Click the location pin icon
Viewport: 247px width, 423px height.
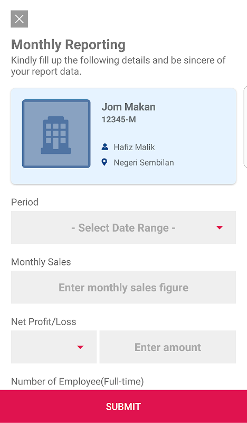pos(104,162)
